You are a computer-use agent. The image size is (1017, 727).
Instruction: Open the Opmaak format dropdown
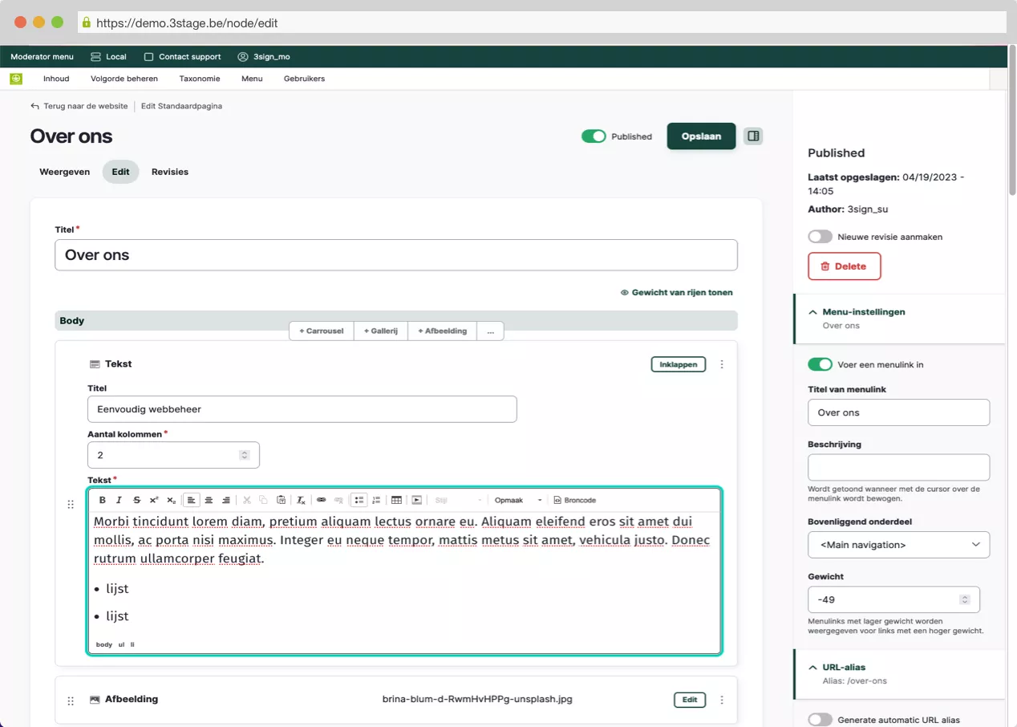click(x=517, y=500)
